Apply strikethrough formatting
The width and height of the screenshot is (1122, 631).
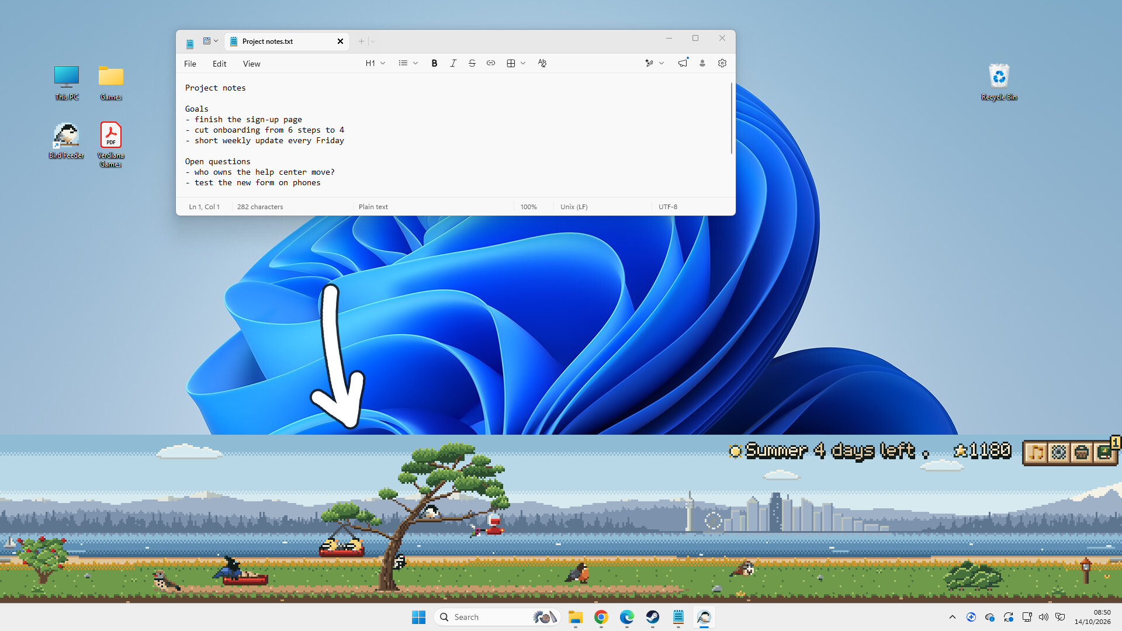(x=472, y=63)
